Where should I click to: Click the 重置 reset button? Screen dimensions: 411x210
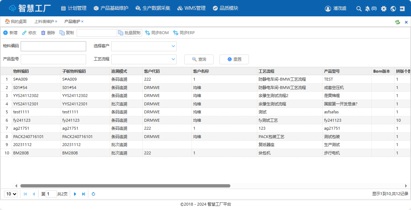[x=234, y=59]
